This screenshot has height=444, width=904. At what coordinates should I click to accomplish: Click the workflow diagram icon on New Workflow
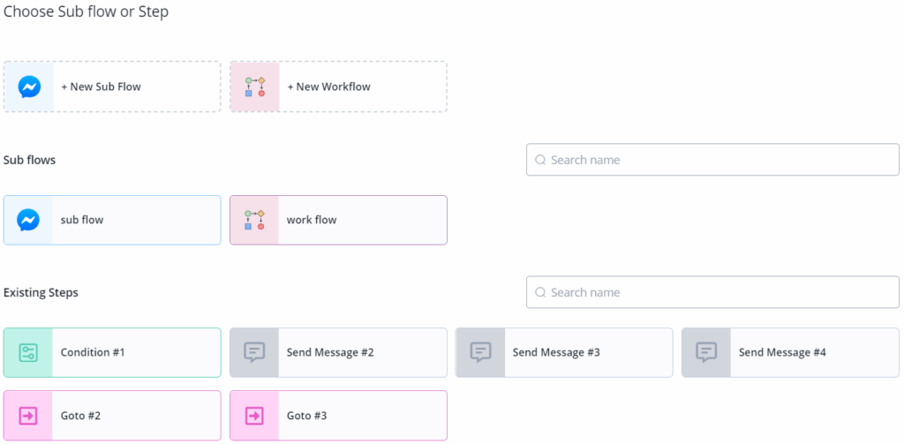click(x=254, y=87)
